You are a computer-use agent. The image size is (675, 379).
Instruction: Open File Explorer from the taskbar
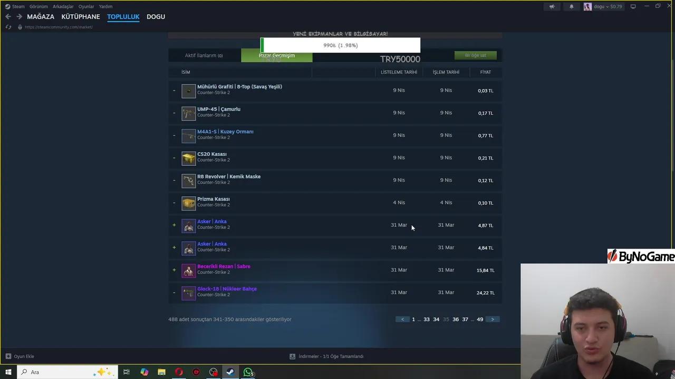coord(161,372)
